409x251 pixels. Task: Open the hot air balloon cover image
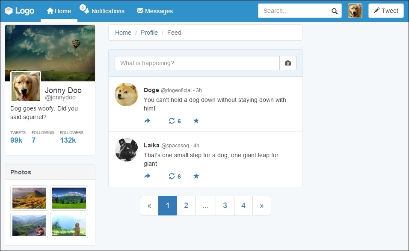pyautogui.click(x=50, y=53)
